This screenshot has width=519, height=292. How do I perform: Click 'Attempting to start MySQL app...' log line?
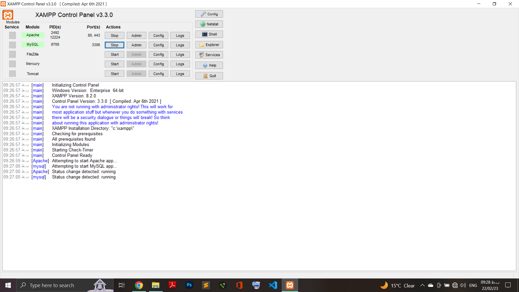[84, 166]
